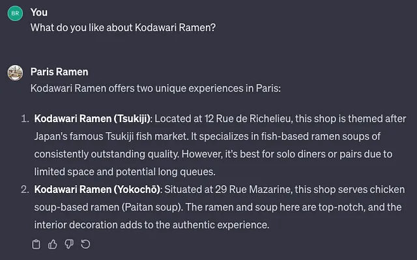417x260 pixels.
Task: Click the "Paris Ramen" assistant name
Action: coord(59,72)
